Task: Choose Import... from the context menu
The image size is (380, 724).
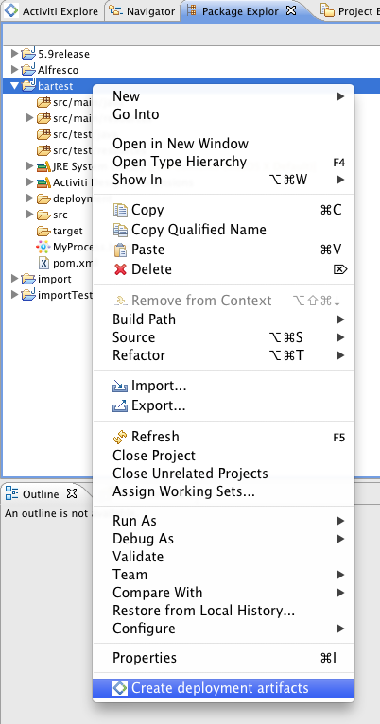Action: (x=223, y=386)
